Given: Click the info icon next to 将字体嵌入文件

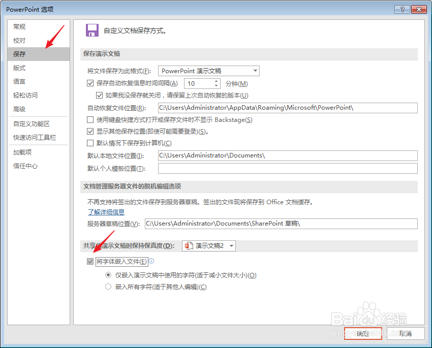Looking at the screenshot, I should [x=151, y=261].
